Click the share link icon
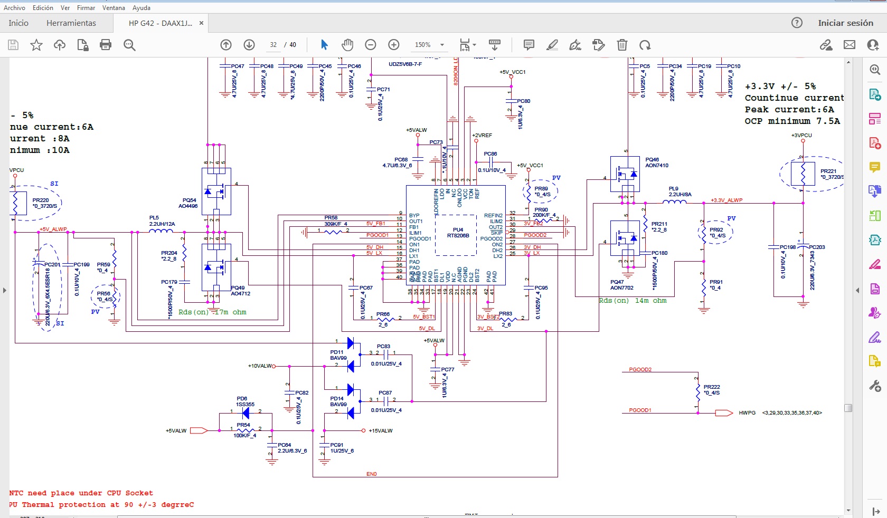This screenshot has width=887, height=518. 826,45
